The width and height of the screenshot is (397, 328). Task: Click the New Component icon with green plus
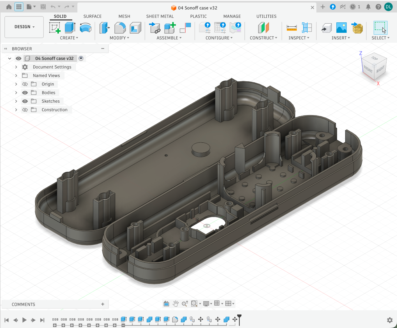point(170,28)
